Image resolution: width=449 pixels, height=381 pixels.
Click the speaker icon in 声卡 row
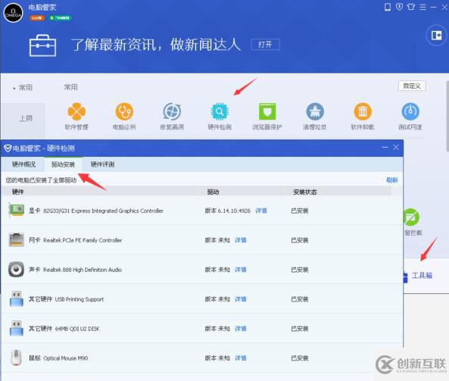click(16, 270)
